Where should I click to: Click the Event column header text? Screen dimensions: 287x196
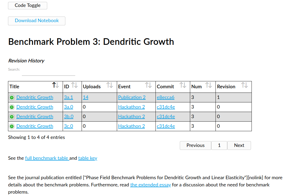tap(124, 87)
